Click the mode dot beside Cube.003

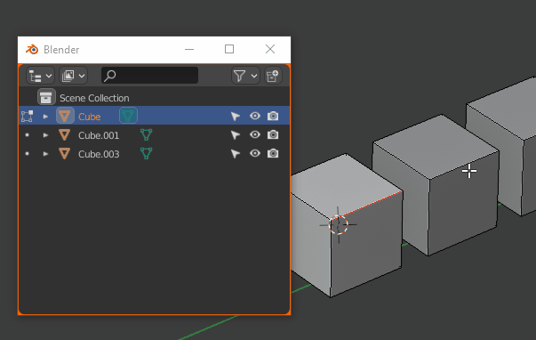[x=27, y=154]
